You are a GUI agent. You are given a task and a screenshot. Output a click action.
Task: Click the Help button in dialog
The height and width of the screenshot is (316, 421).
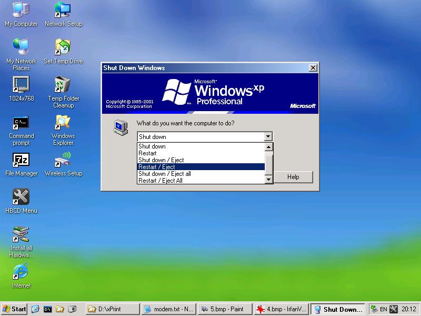click(293, 177)
